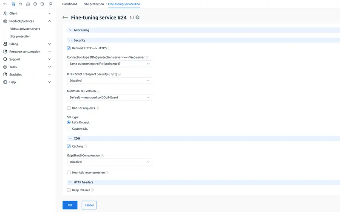Click the Billing icon in sidebar

[x=5, y=44]
